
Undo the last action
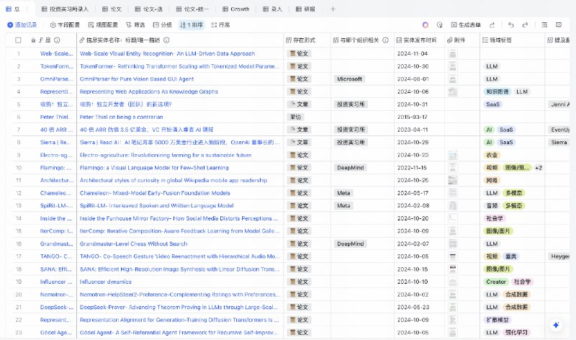click(511, 25)
